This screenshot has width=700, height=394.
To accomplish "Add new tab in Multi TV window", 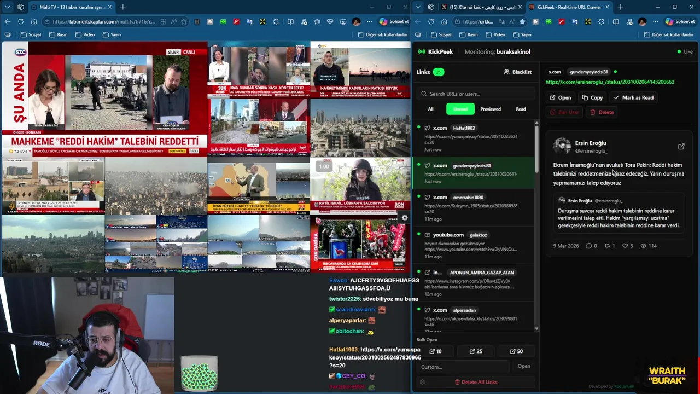I will [x=122, y=7].
